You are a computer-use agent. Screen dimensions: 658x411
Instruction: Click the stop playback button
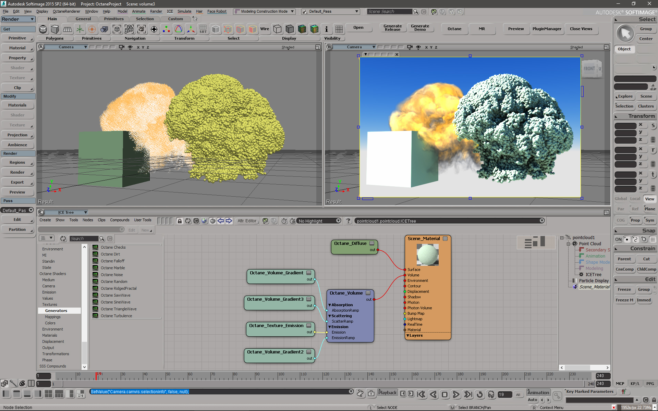[444, 395]
